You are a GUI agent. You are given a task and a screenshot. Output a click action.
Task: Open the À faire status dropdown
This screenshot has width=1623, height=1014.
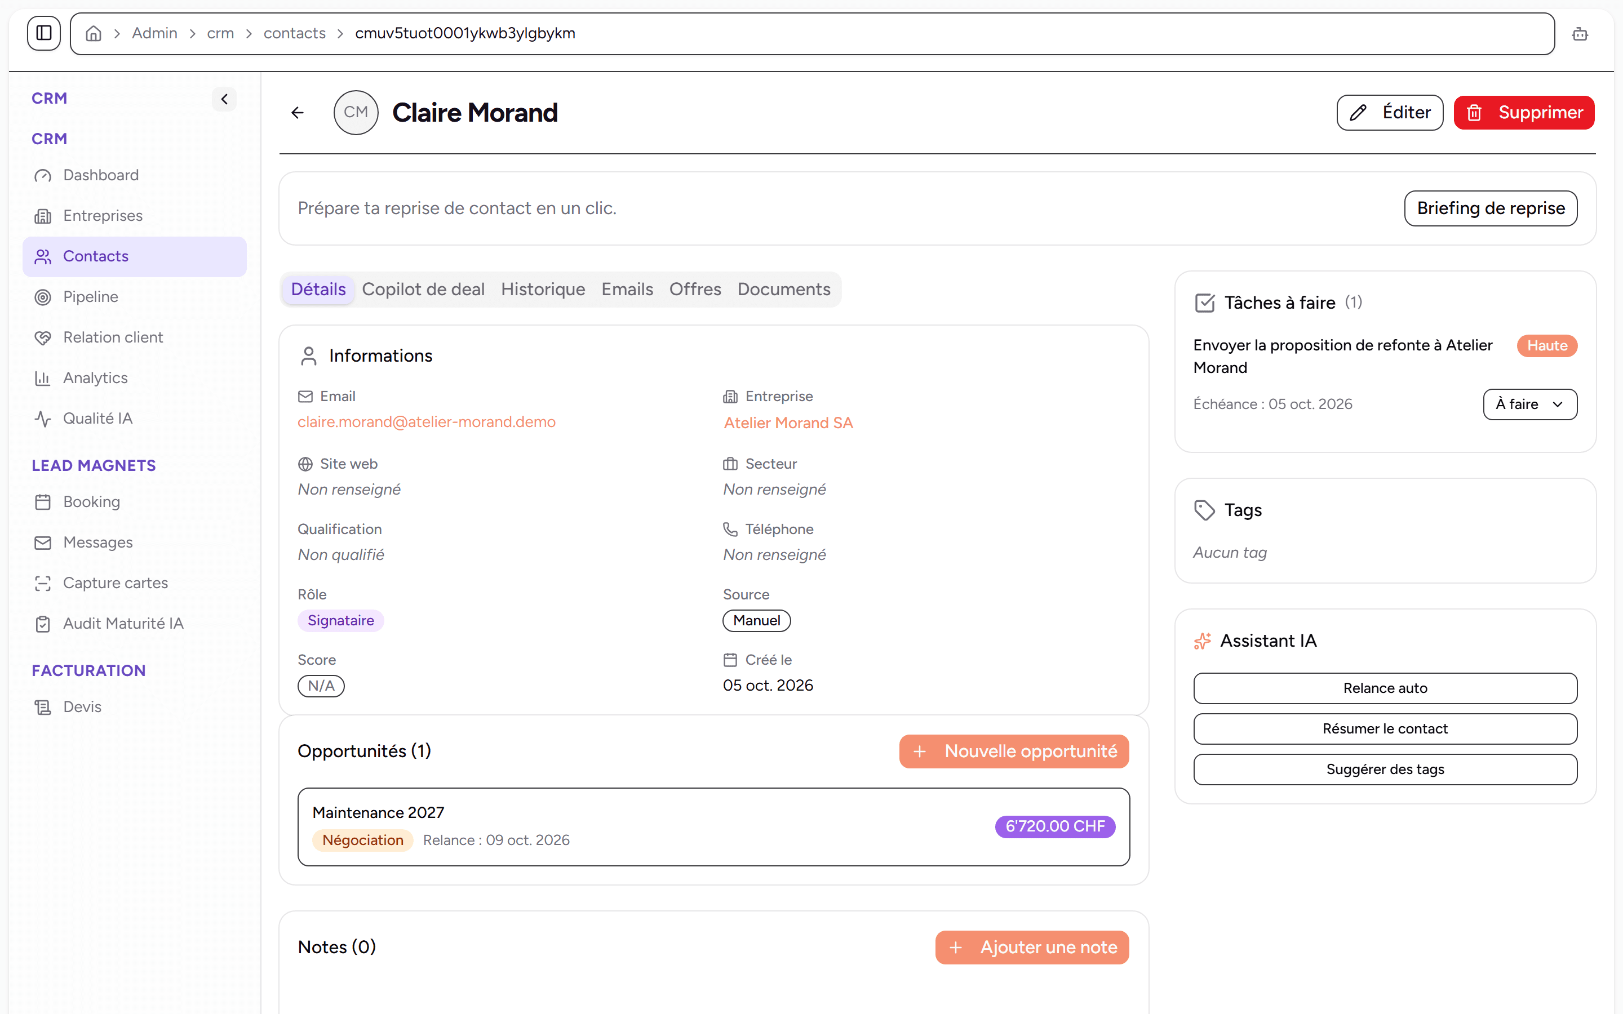pyautogui.click(x=1530, y=404)
